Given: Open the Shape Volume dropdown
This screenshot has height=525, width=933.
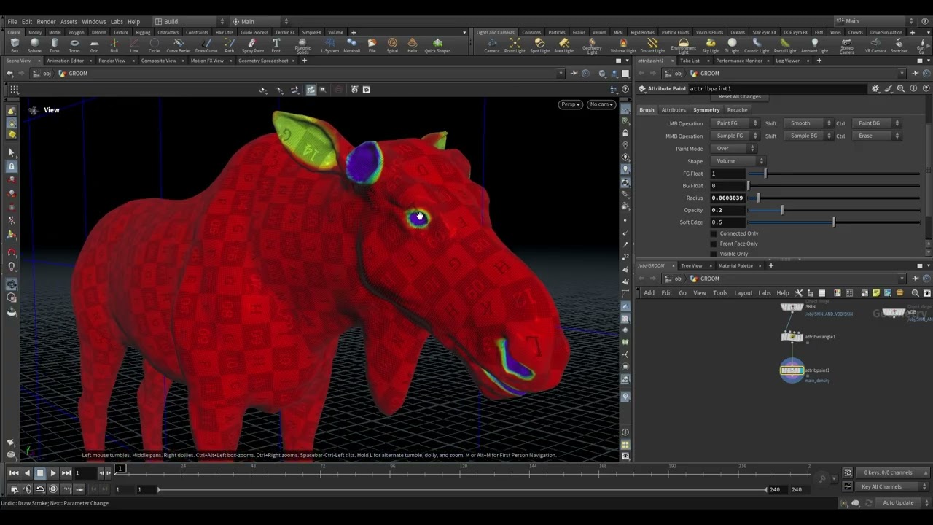Looking at the screenshot, I should (x=737, y=161).
